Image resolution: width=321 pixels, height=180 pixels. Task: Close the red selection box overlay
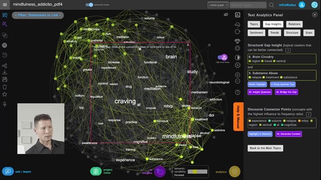pyautogui.click(x=188, y=45)
